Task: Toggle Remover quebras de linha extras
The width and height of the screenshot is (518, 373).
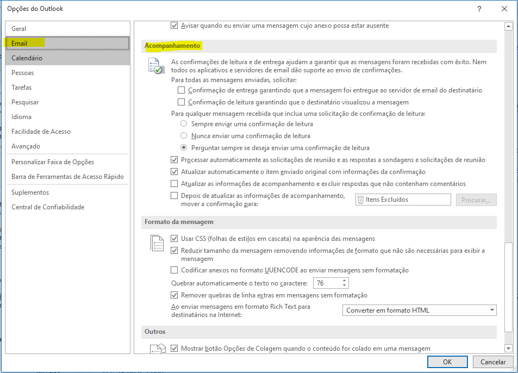Action: [x=174, y=295]
